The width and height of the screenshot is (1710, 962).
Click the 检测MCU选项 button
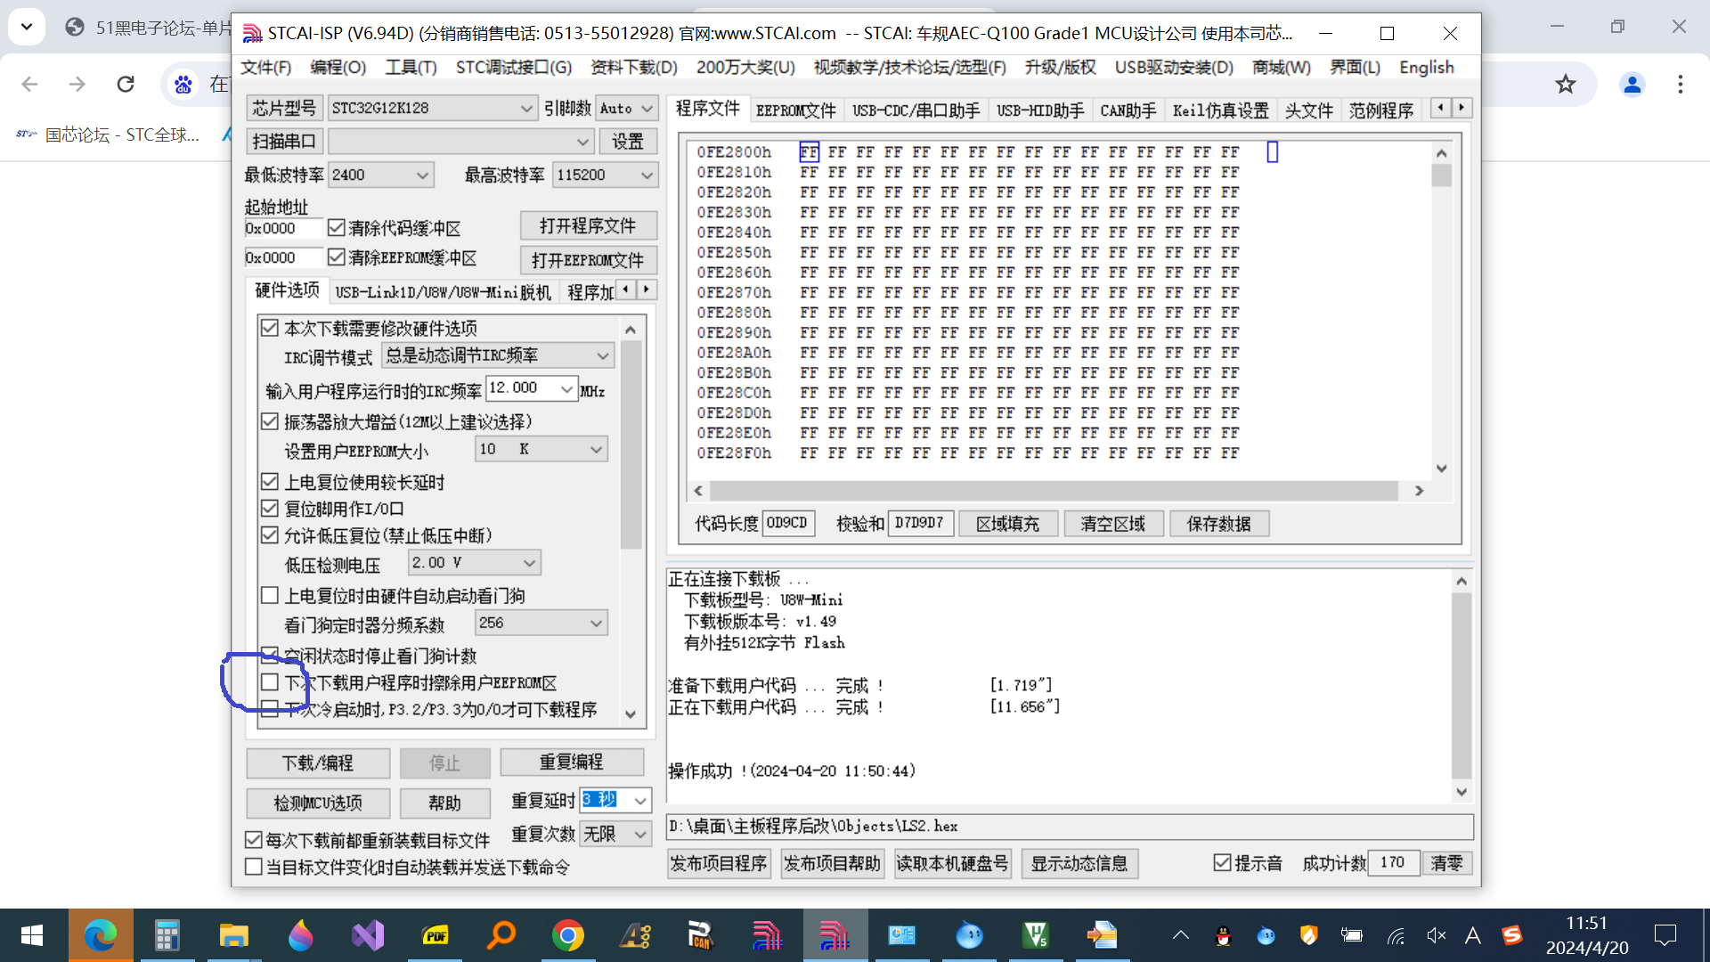318,803
